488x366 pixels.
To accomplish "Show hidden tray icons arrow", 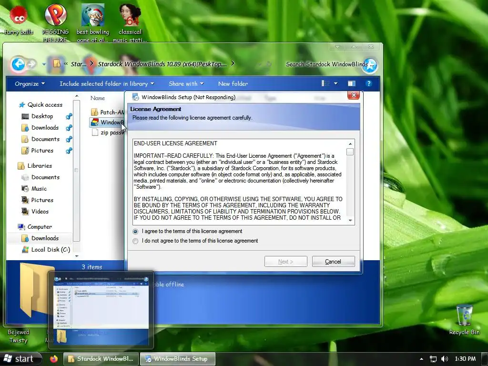I will click(x=421, y=359).
